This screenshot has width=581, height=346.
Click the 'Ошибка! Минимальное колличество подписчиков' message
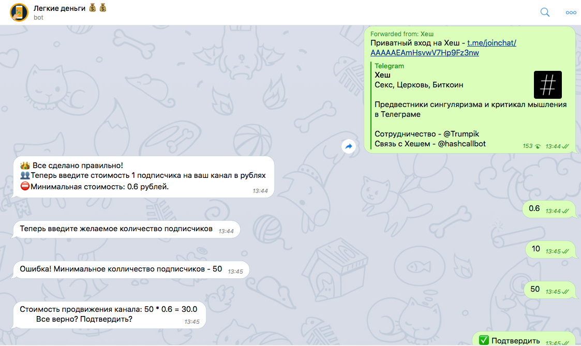(x=131, y=269)
